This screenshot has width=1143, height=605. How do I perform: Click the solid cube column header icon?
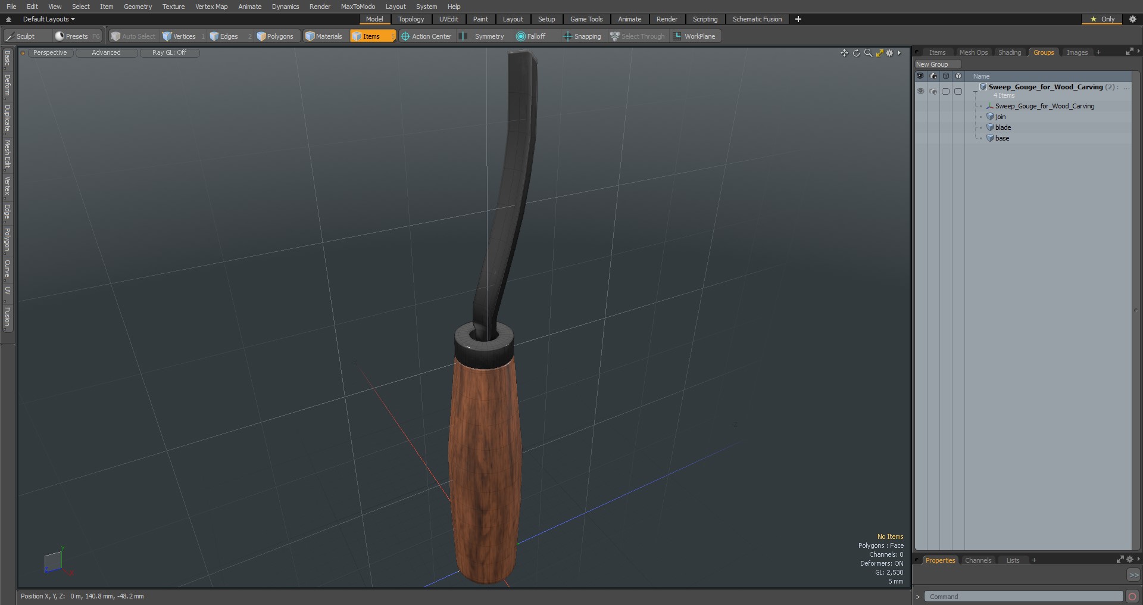click(958, 76)
